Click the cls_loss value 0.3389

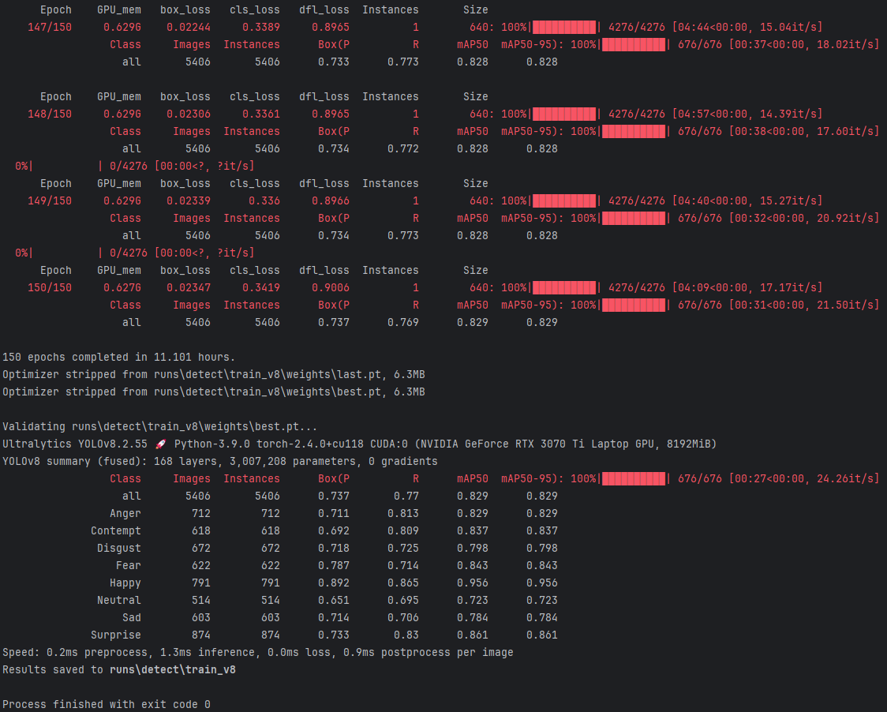pyautogui.click(x=260, y=27)
